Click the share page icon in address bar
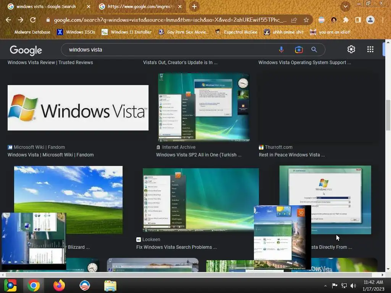Viewport: 391px width, 293px height. click(x=294, y=20)
